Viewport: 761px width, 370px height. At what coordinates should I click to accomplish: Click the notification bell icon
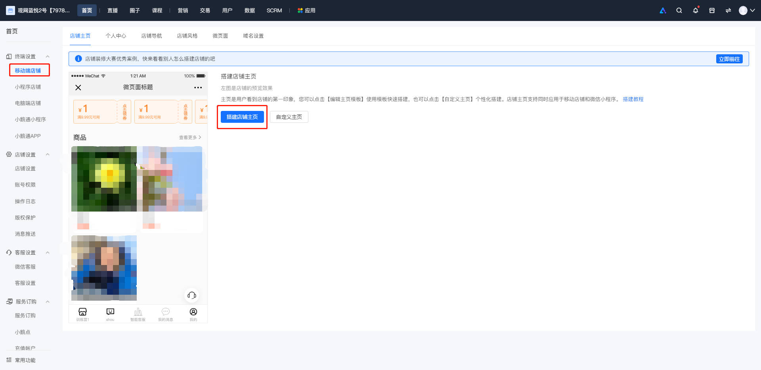coord(696,11)
